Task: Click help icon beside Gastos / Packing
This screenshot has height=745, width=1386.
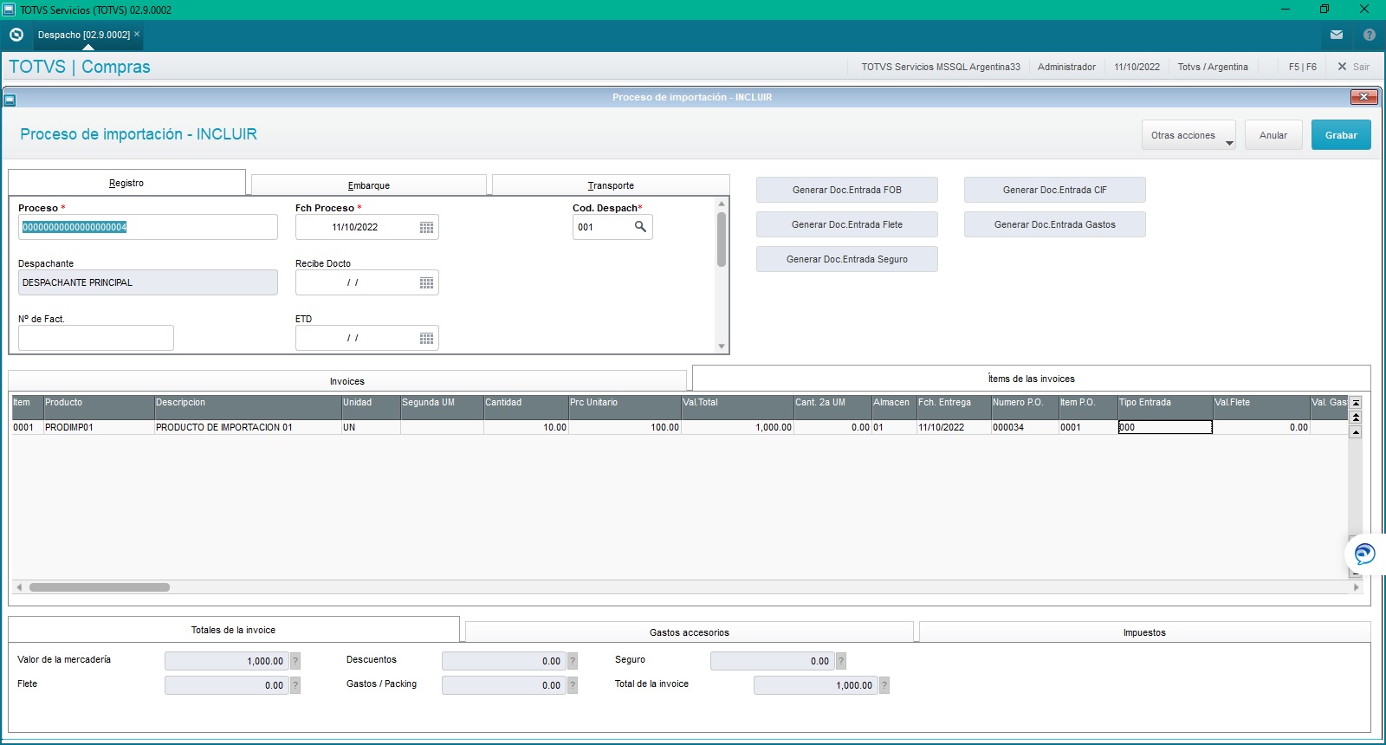Action: [x=573, y=685]
